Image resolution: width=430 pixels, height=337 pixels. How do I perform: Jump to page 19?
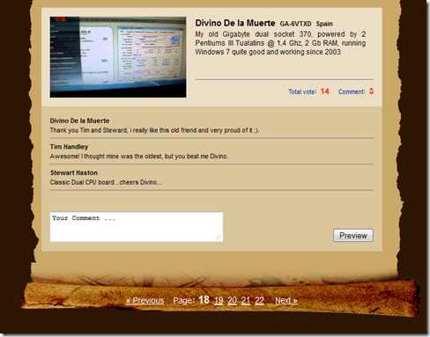[x=219, y=301]
